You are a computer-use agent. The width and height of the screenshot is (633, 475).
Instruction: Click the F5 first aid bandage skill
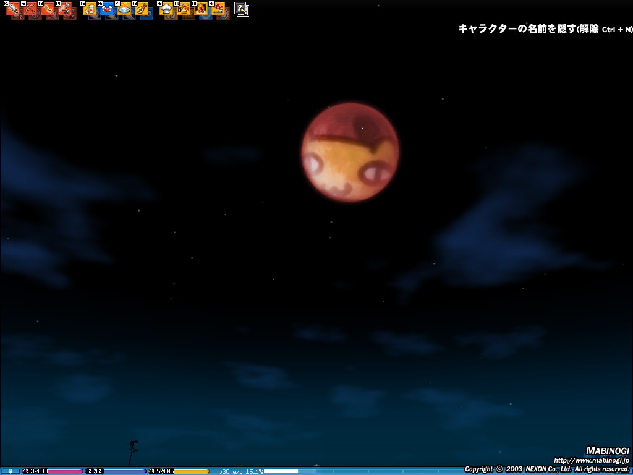coord(90,9)
